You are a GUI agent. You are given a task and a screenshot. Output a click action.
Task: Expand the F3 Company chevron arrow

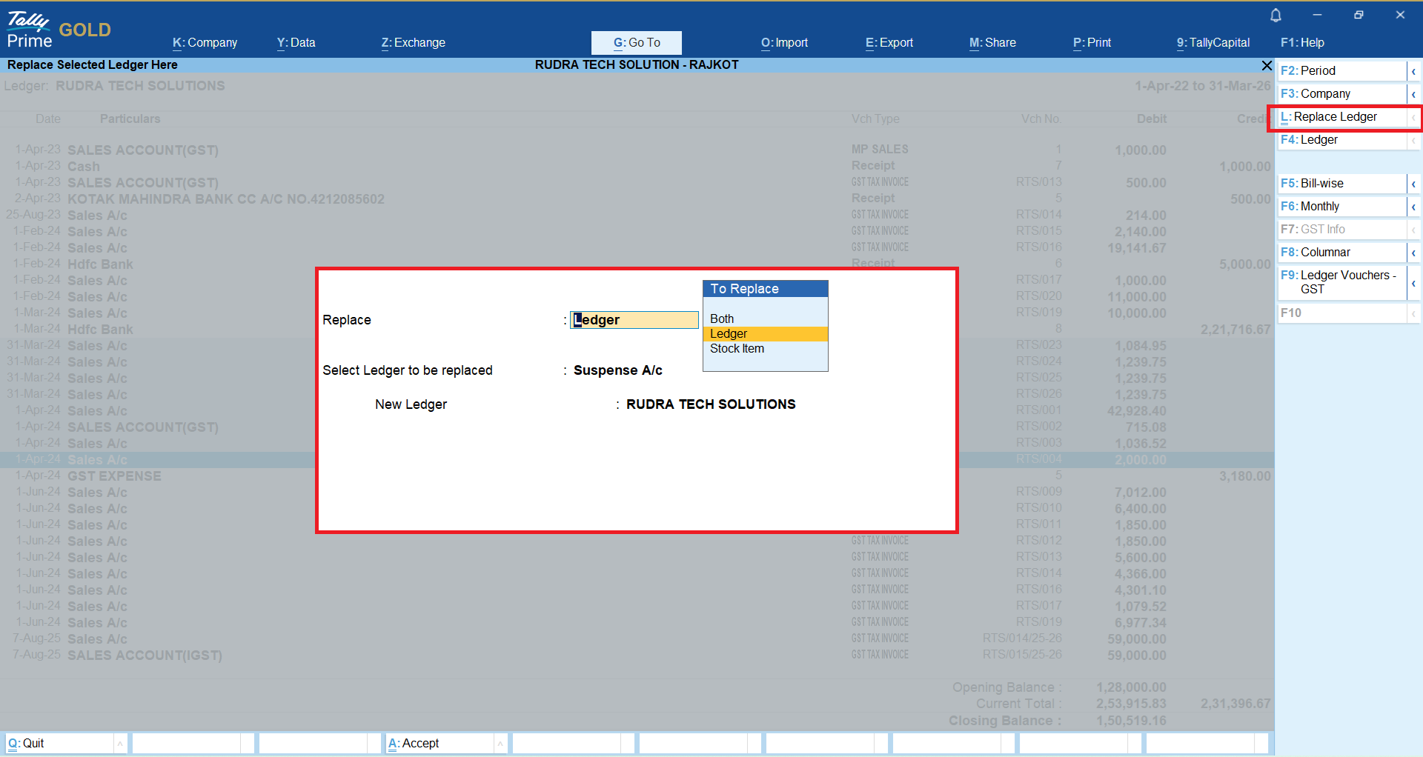pos(1413,94)
